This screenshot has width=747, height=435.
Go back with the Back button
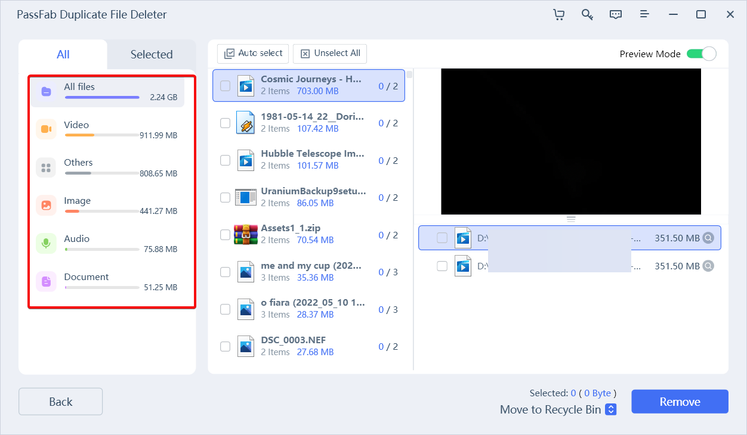(61, 402)
